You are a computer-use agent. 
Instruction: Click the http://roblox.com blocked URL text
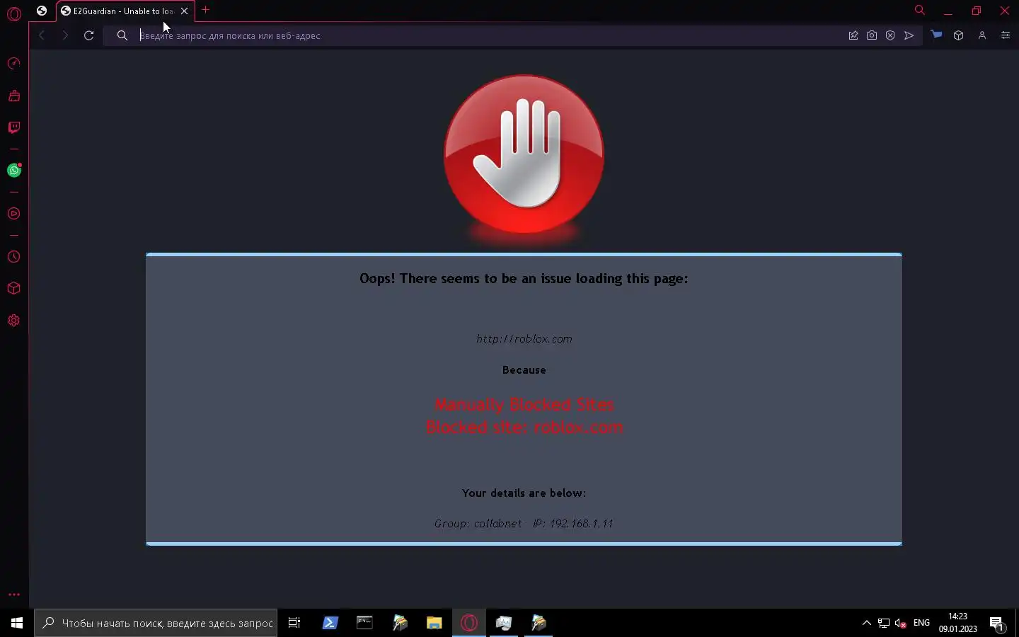524,339
